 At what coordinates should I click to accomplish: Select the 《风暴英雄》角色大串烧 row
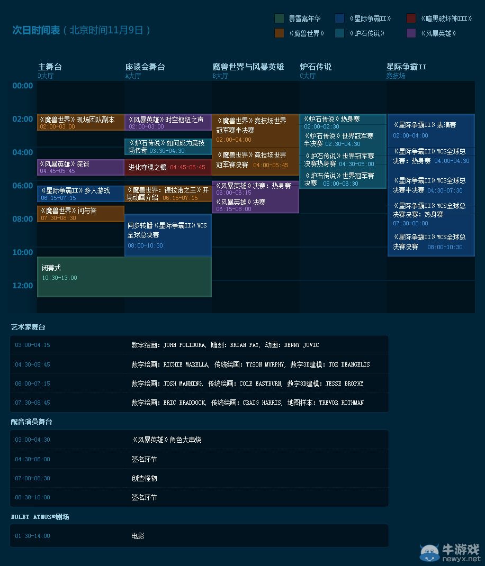click(199, 440)
